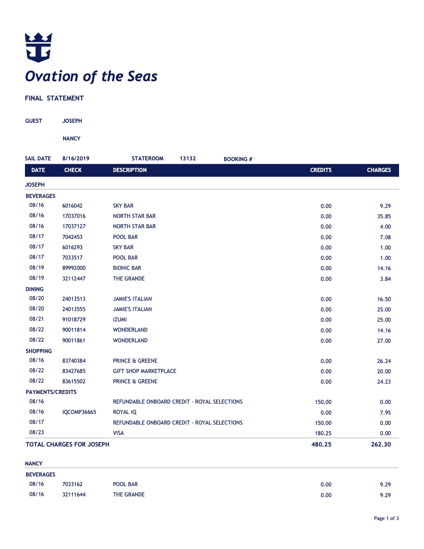Click the Page 1 of 3 indicator

[x=386, y=518]
